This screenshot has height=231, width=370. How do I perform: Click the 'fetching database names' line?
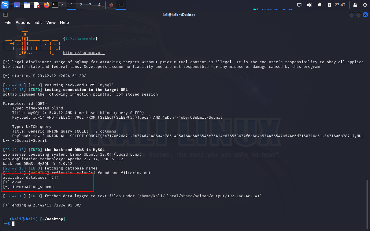(50, 168)
